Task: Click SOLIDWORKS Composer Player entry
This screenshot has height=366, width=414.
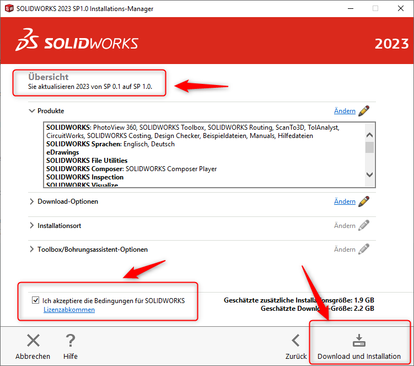Action: [171, 169]
